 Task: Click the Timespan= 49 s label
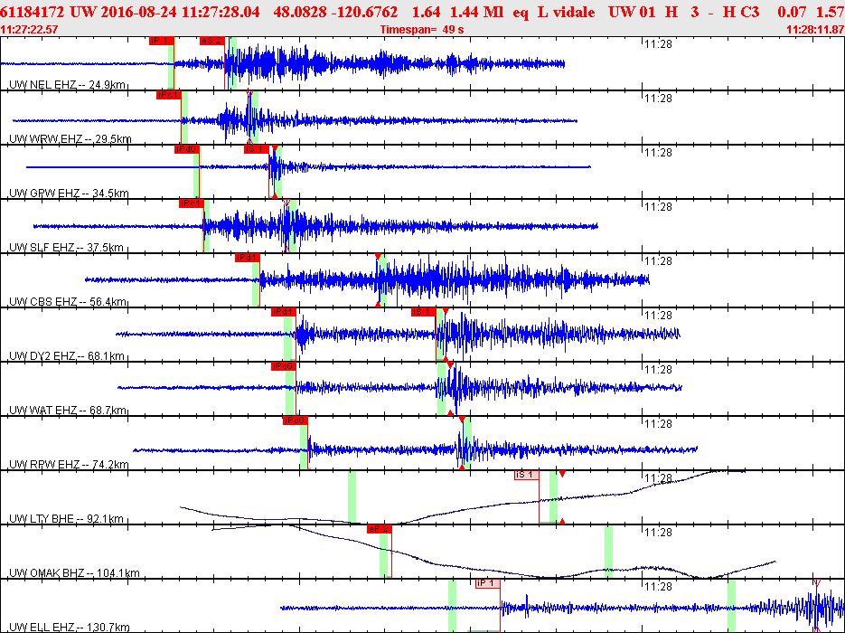(422, 30)
